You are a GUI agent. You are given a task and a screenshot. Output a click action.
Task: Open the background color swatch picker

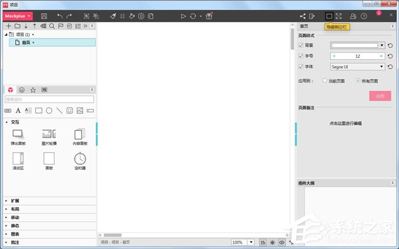pyautogui.click(x=357, y=45)
